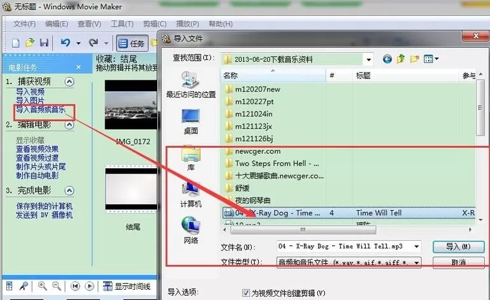Open the 文件(F) menu
The image size is (490, 300).
pyautogui.click(x=24, y=24)
